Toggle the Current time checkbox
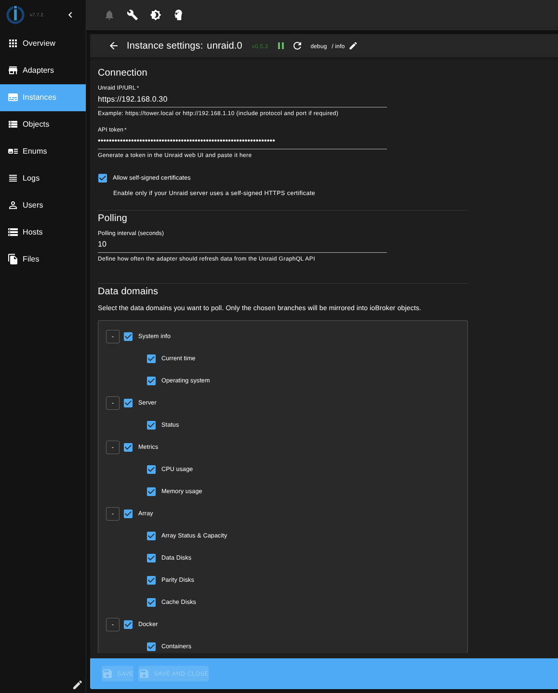Viewport: 558px width, 693px height. 151,359
